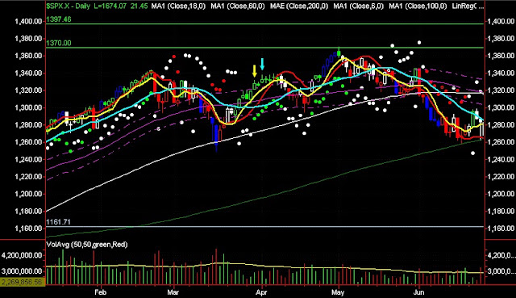The width and height of the screenshot is (516, 298).
Task: Click the 1,260.00 right price axis label
Action: click(x=501, y=142)
